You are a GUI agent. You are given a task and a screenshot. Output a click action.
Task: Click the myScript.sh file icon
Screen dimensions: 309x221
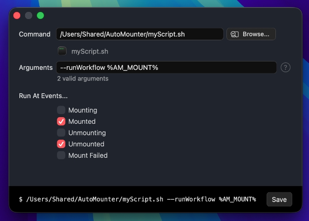coord(62,51)
